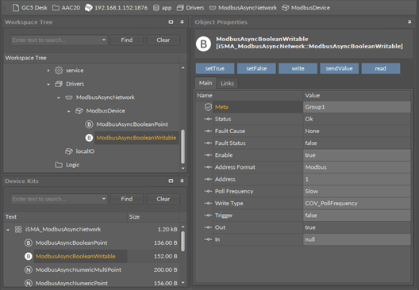Click the Meta shield icon in properties
This screenshot has height=290, width=419.
click(x=208, y=107)
